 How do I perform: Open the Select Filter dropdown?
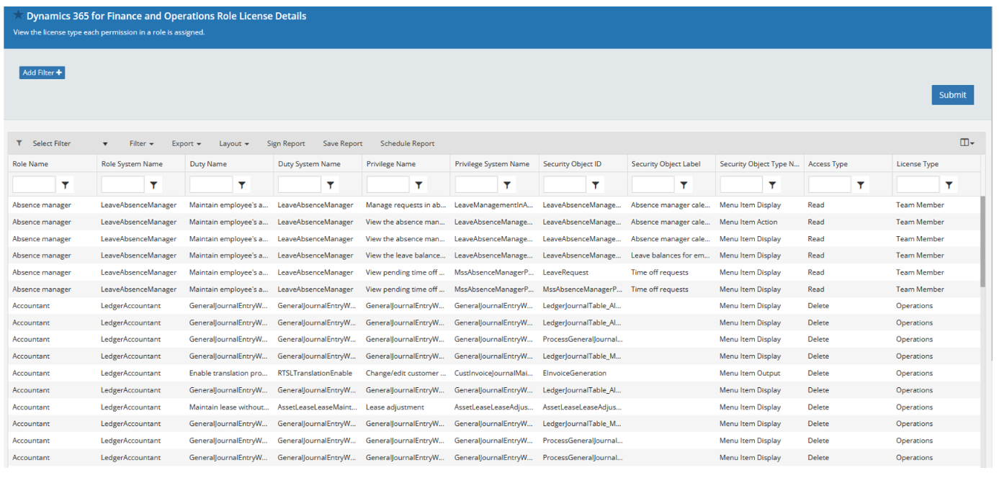pyautogui.click(x=70, y=143)
